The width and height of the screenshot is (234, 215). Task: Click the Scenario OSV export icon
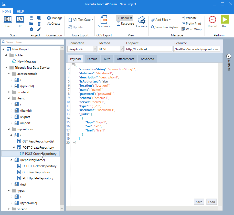coord(104,20)
